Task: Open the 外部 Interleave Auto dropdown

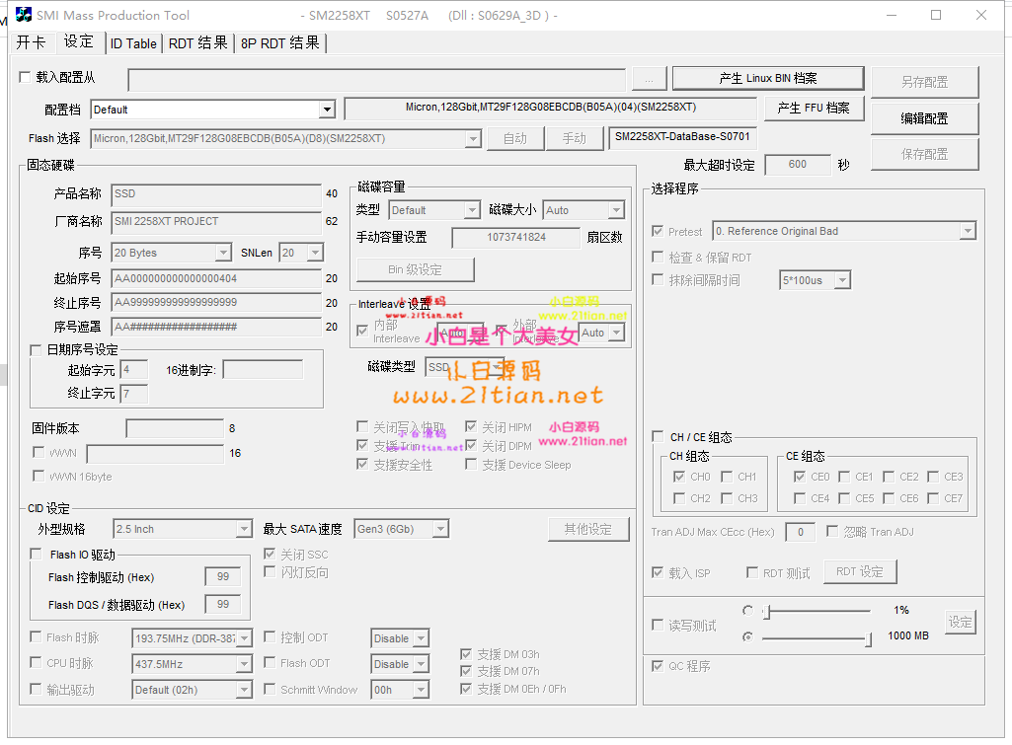Action: (616, 333)
